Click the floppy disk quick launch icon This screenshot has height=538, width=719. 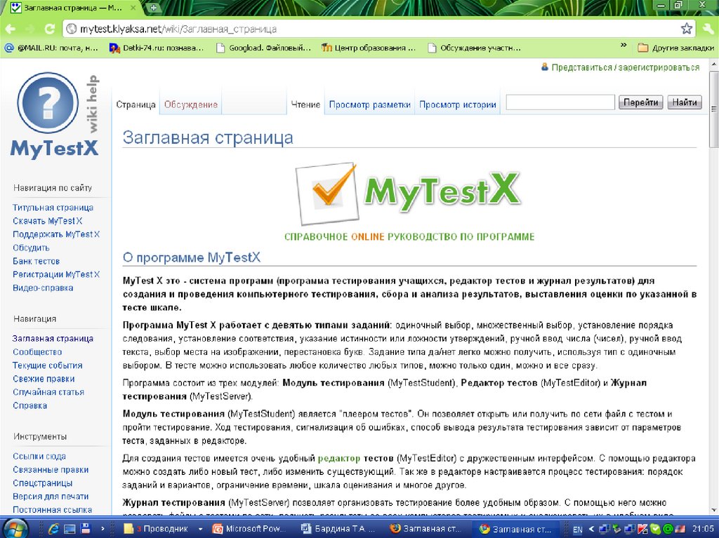click(85, 529)
